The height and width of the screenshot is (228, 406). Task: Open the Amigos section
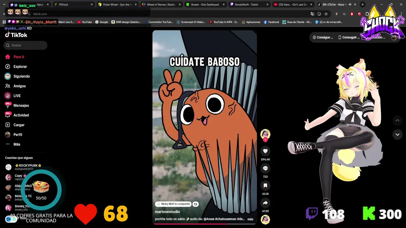pos(19,86)
